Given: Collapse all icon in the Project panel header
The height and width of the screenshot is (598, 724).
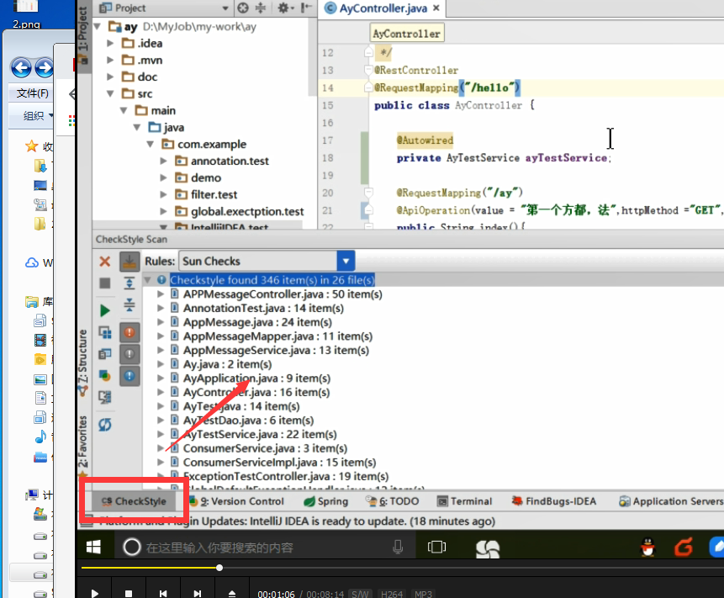Looking at the screenshot, I should pos(261,8).
